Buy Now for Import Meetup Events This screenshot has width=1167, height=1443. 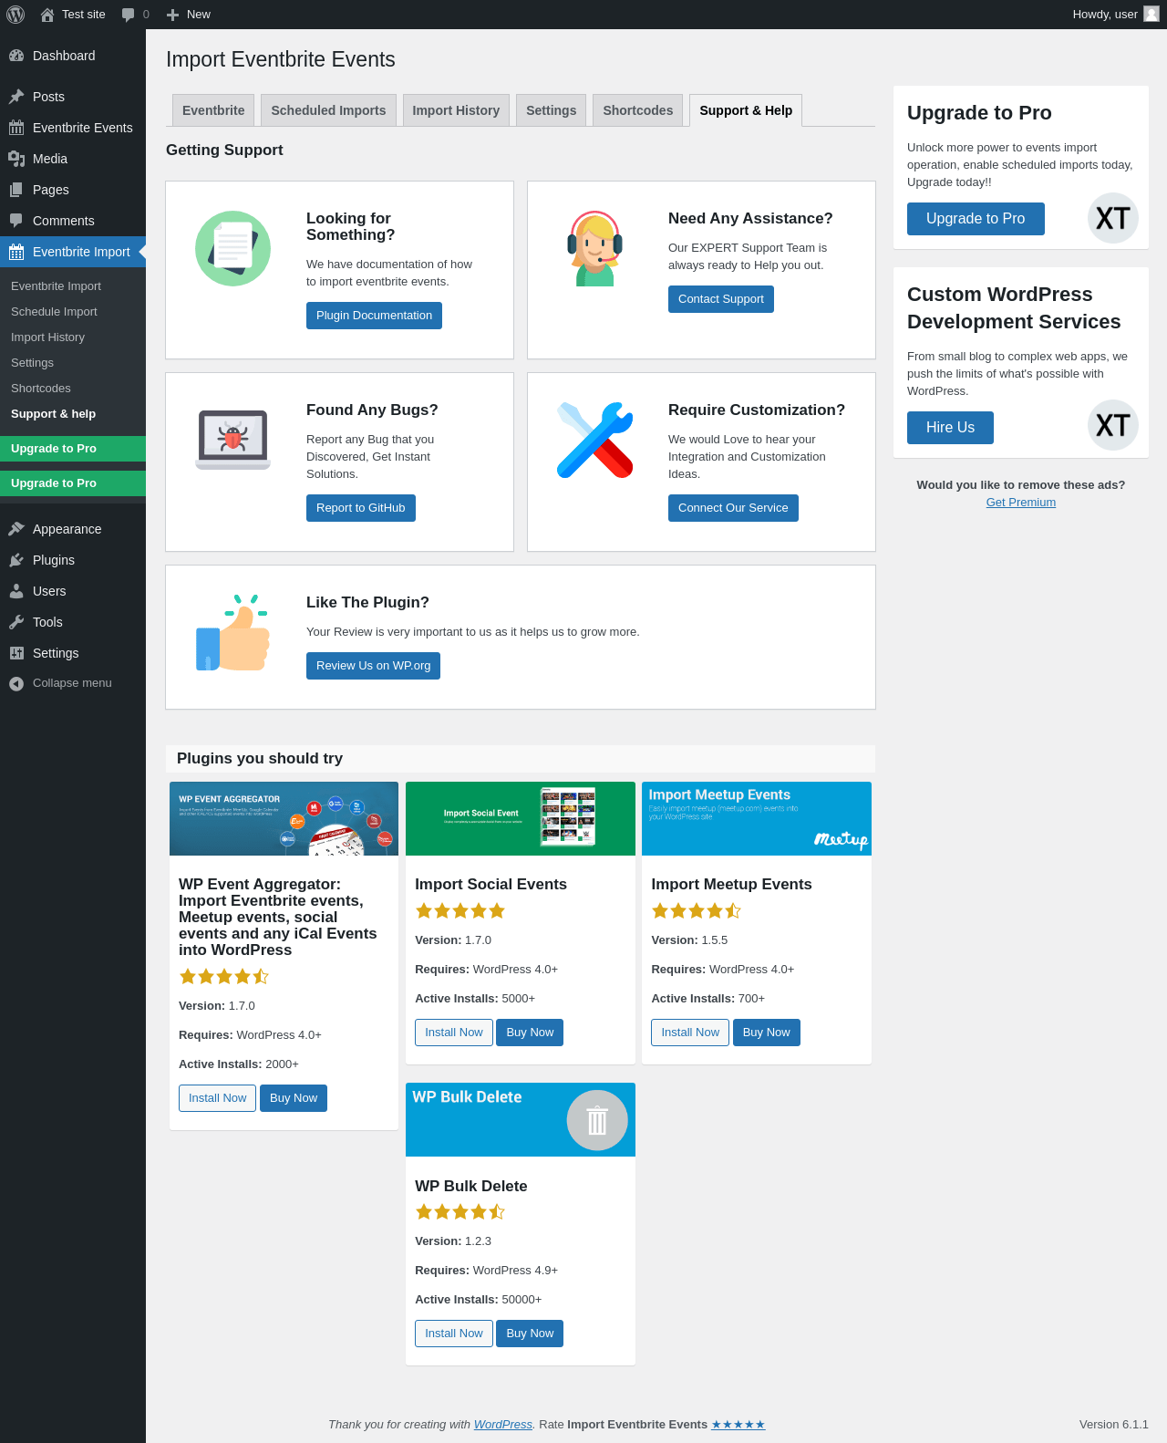pyautogui.click(x=767, y=1033)
